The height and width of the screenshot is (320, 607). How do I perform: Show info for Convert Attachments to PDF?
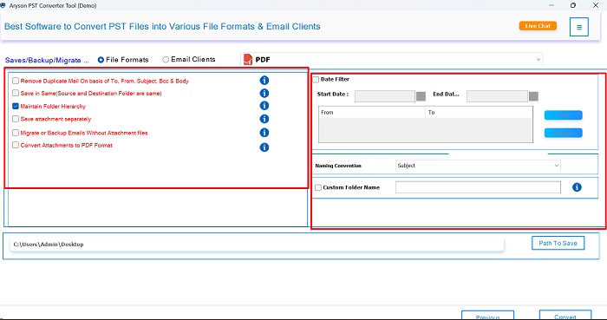tap(264, 147)
